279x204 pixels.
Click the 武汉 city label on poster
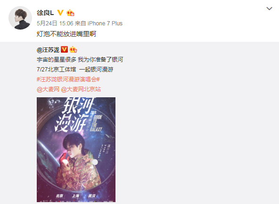91,196
